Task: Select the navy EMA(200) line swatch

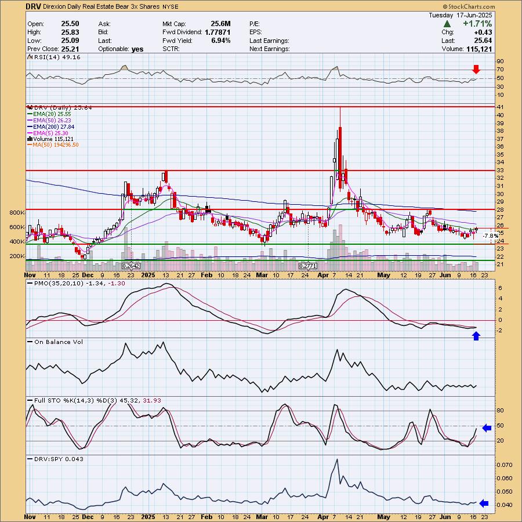Action: (x=30, y=127)
